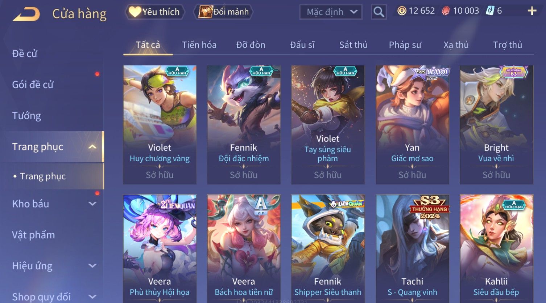Open Gói đề cử sidebar entry
The height and width of the screenshot is (303, 546).
tap(33, 85)
